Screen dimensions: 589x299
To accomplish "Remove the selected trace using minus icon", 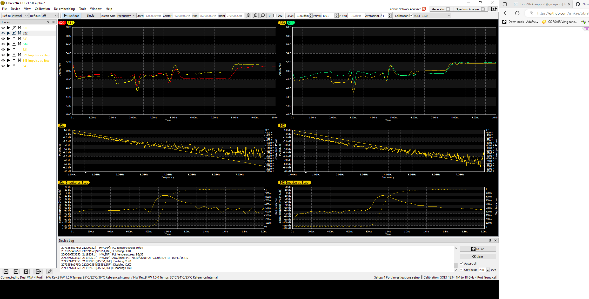I will pyautogui.click(x=16, y=271).
